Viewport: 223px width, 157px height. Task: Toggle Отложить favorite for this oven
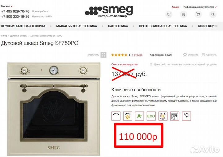click(191, 55)
